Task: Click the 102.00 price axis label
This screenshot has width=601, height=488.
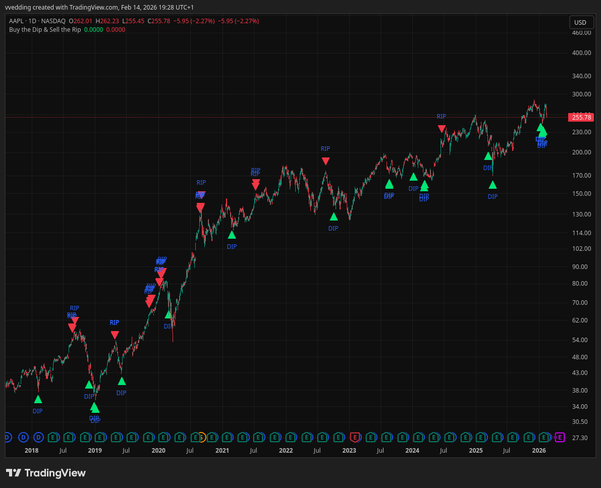Action: (x=581, y=248)
